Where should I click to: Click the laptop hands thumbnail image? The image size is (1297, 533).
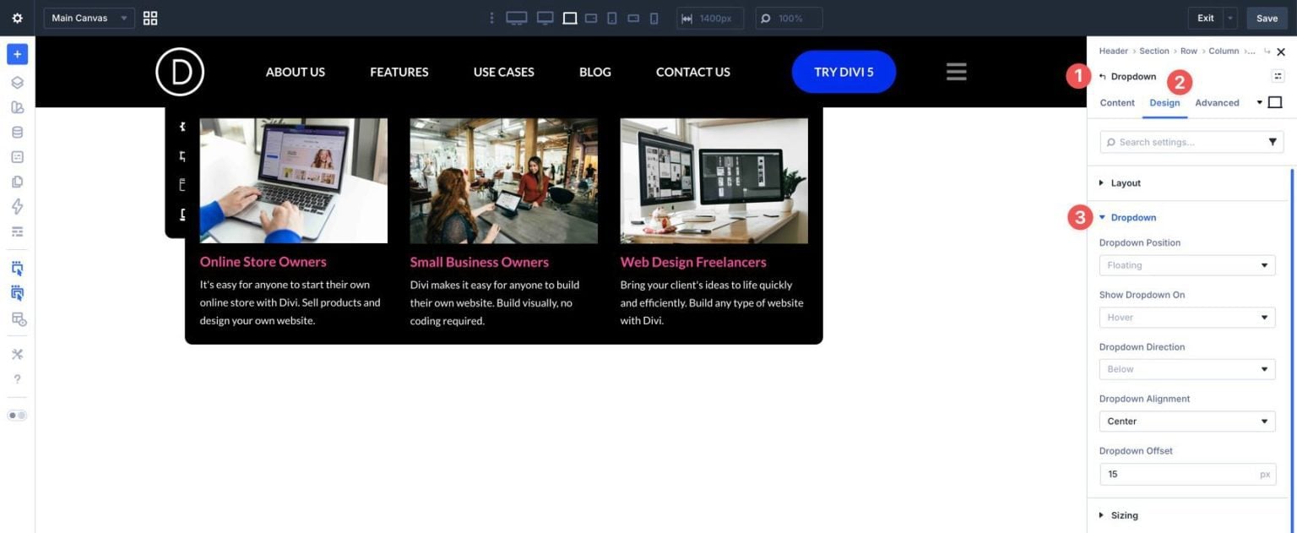pos(294,181)
